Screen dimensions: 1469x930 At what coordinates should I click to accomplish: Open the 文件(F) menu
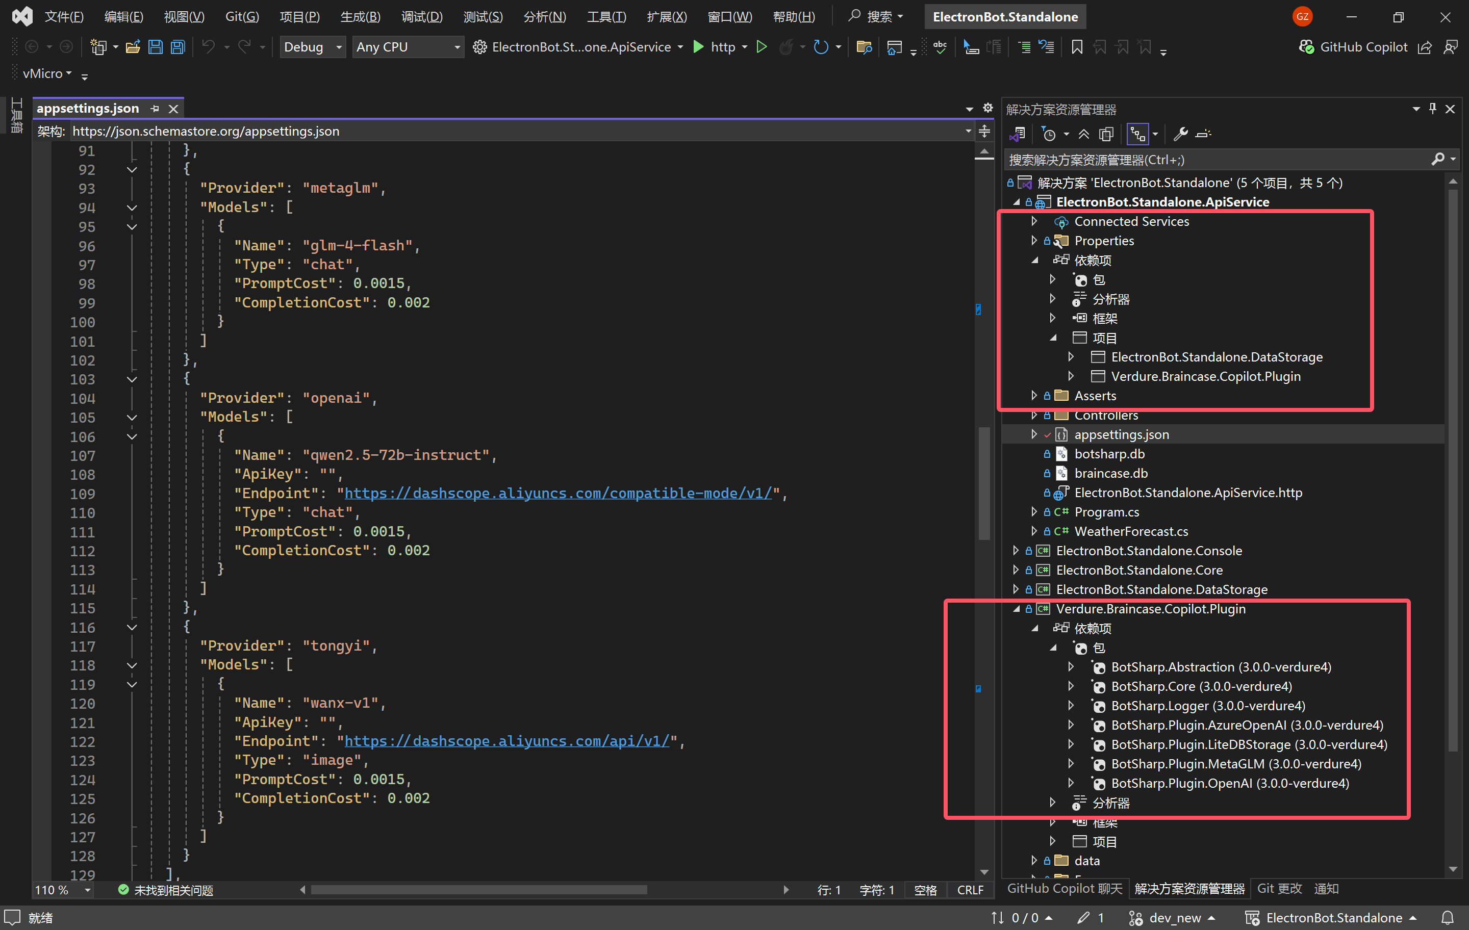tap(64, 16)
